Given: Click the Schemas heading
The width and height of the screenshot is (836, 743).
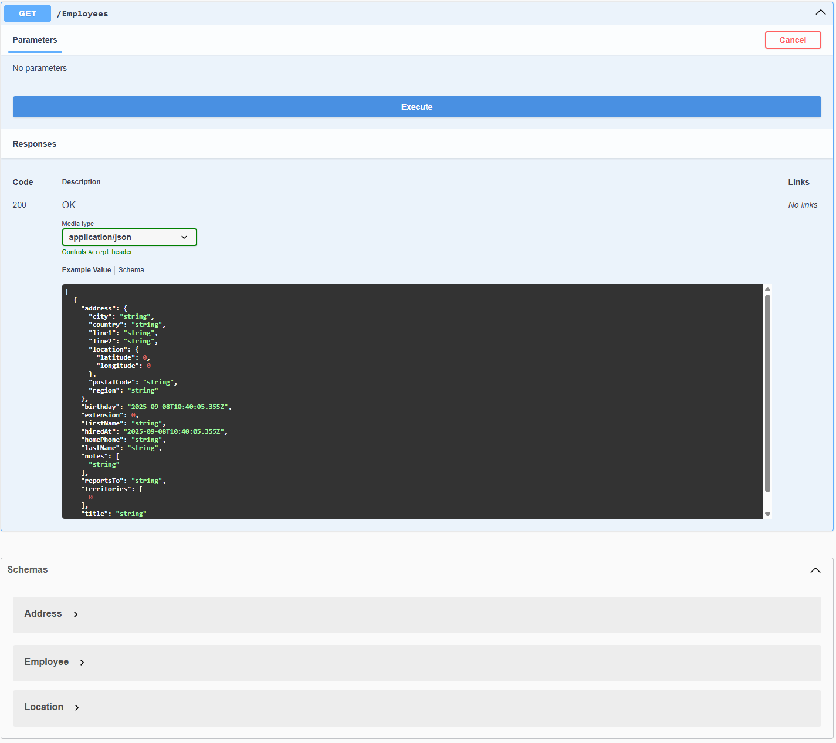Looking at the screenshot, I should coord(28,570).
